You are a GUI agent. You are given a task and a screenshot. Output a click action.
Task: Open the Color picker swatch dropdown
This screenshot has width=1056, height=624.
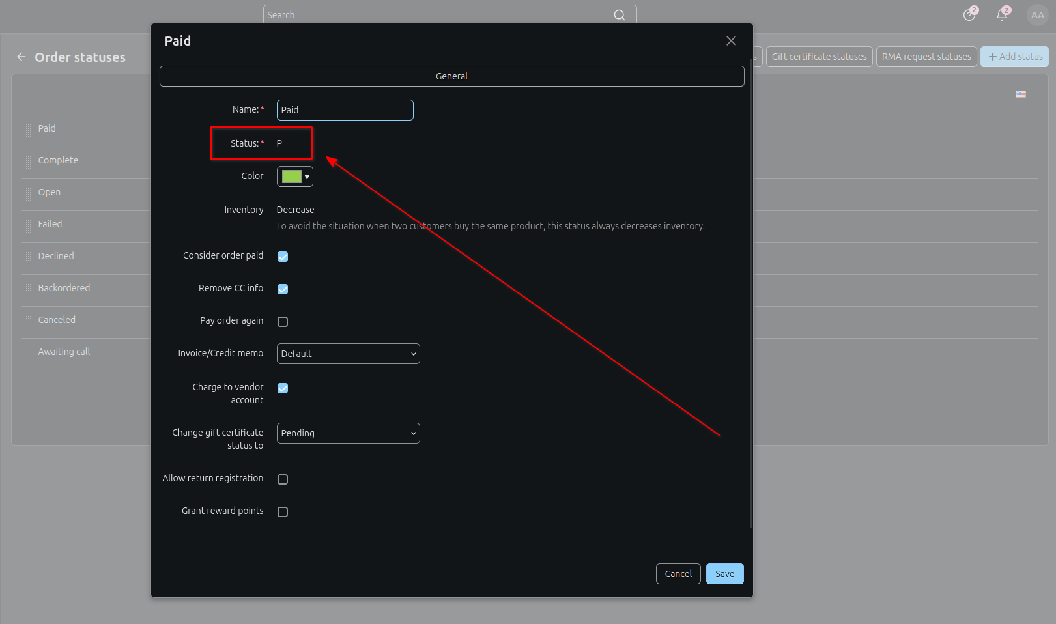[295, 177]
